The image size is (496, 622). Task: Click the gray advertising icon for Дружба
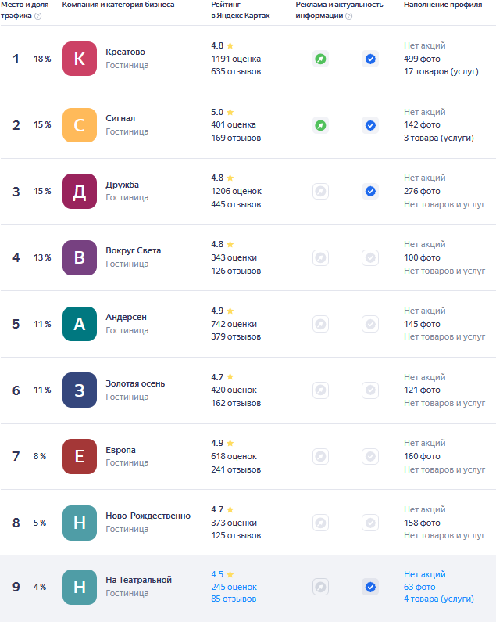(320, 191)
